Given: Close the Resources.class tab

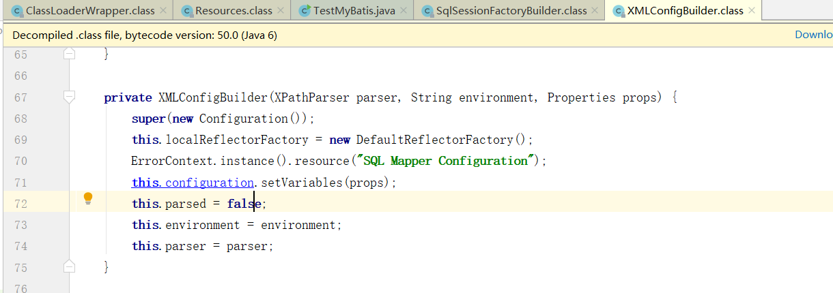Looking at the screenshot, I should point(281,11).
